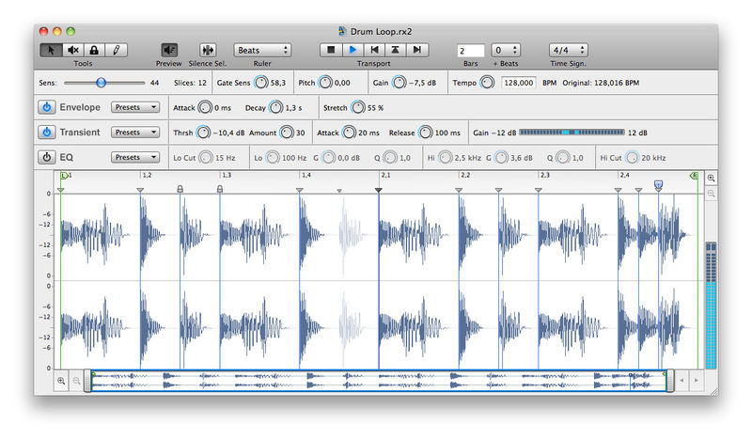Click the Drum Loop.rx2 title file icon
This screenshot has width=752, height=439.
(342, 31)
